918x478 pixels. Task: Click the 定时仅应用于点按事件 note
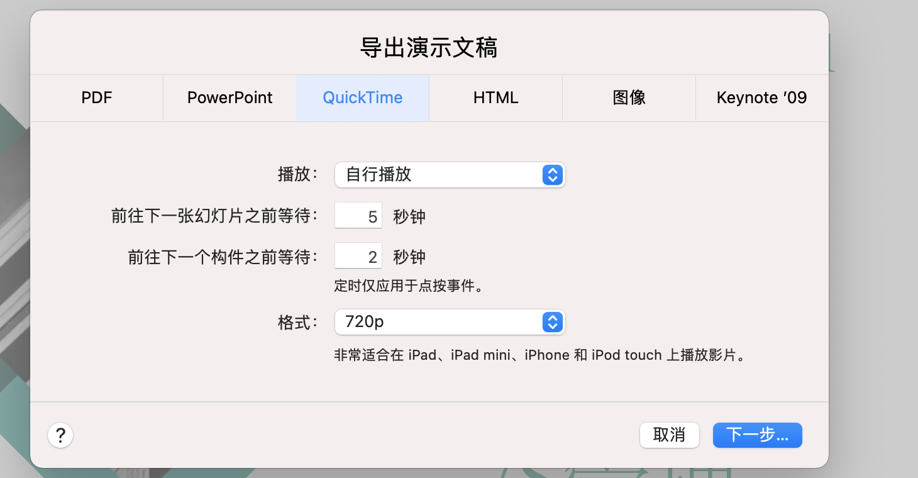(409, 287)
